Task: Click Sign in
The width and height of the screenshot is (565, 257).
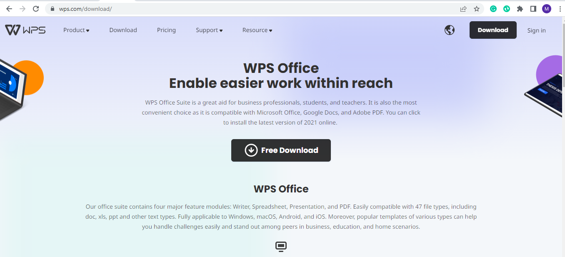Action: point(536,30)
